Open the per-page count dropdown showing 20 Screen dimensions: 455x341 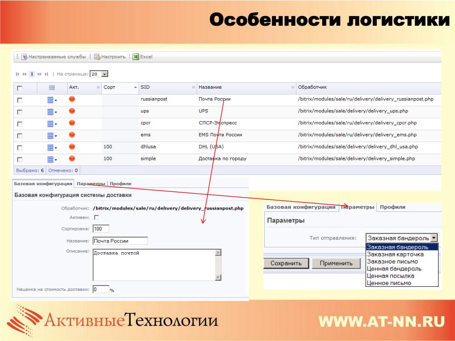point(99,74)
